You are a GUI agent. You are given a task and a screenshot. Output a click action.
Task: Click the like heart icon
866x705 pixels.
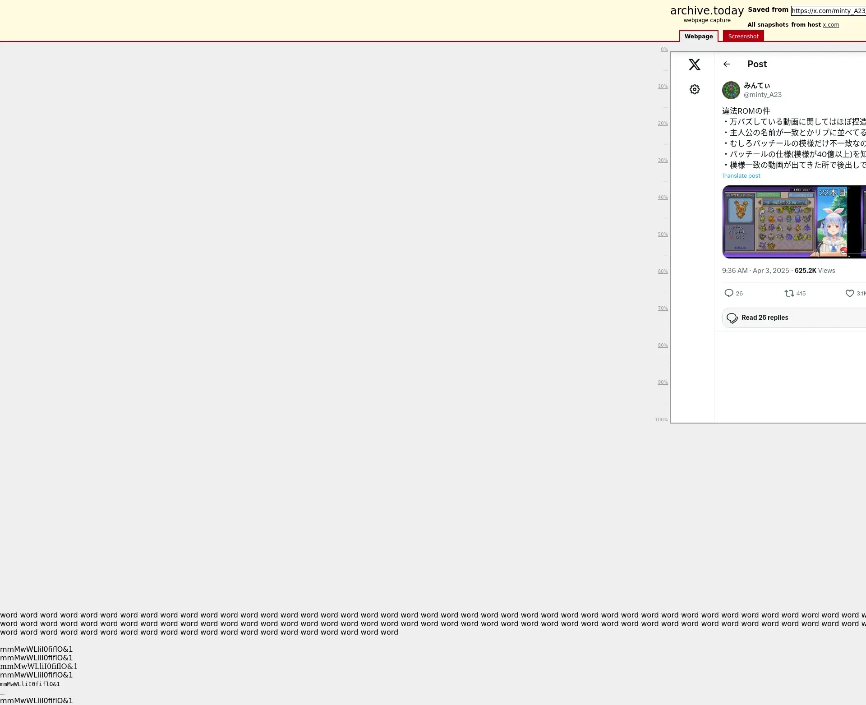click(x=849, y=293)
